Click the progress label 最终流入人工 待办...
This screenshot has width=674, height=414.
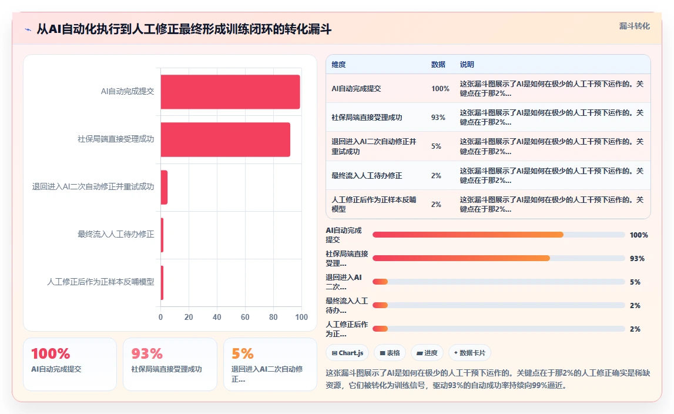click(347, 306)
